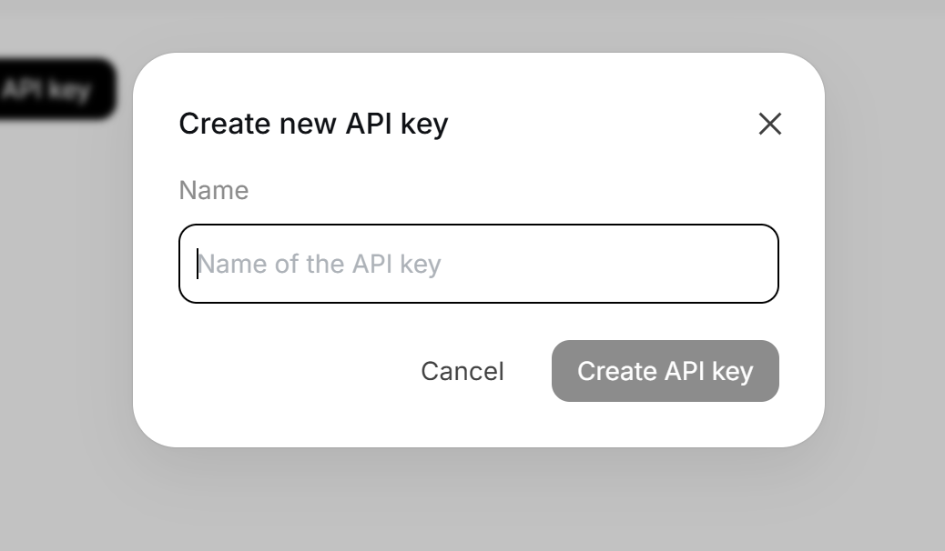
Task: Hit the cross icon beside the dialog title
Action: pyautogui.click(x=769, y=124)
